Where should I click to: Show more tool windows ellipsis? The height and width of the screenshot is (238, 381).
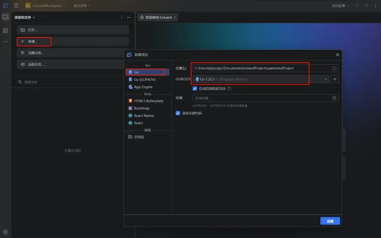5,42
